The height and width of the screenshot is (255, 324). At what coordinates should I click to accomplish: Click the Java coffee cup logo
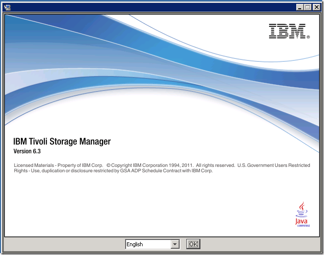click(302, 210)
